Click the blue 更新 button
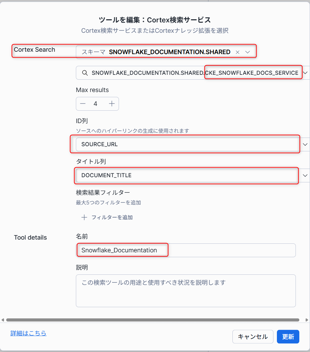This screenshot has width=310, height=352. 288,336
